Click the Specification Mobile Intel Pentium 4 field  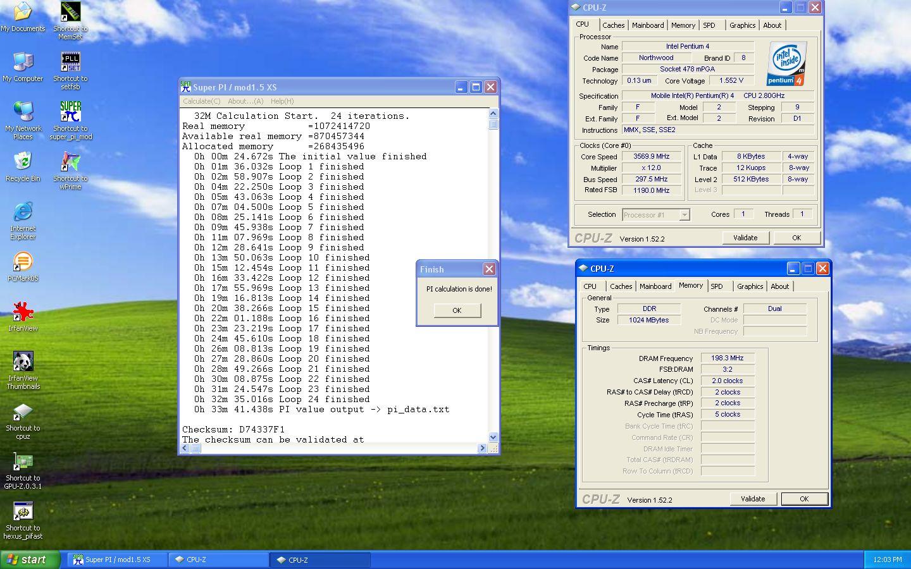718,95
